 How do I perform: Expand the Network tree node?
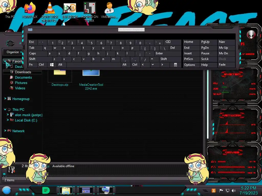[5, 131]
